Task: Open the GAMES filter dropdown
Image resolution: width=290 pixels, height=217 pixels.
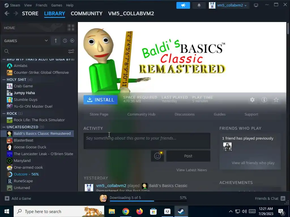Action: pyautogui.click(x=26, y=41)
